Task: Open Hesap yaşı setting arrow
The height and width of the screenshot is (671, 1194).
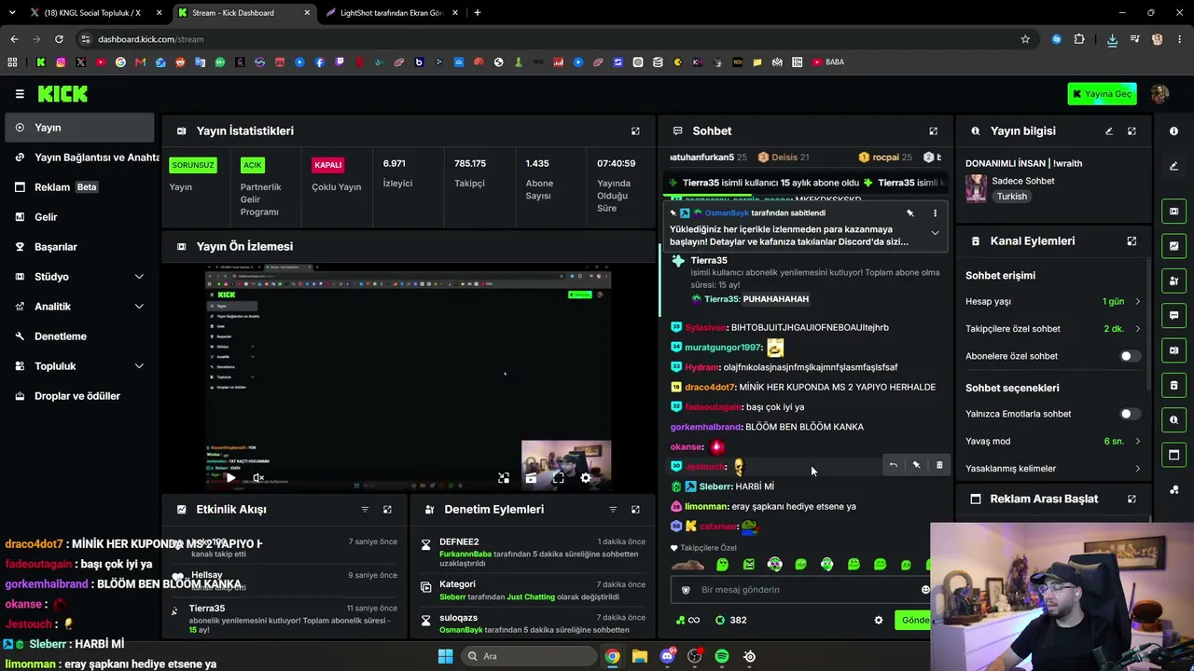Action: click(x=1138, y=302)
